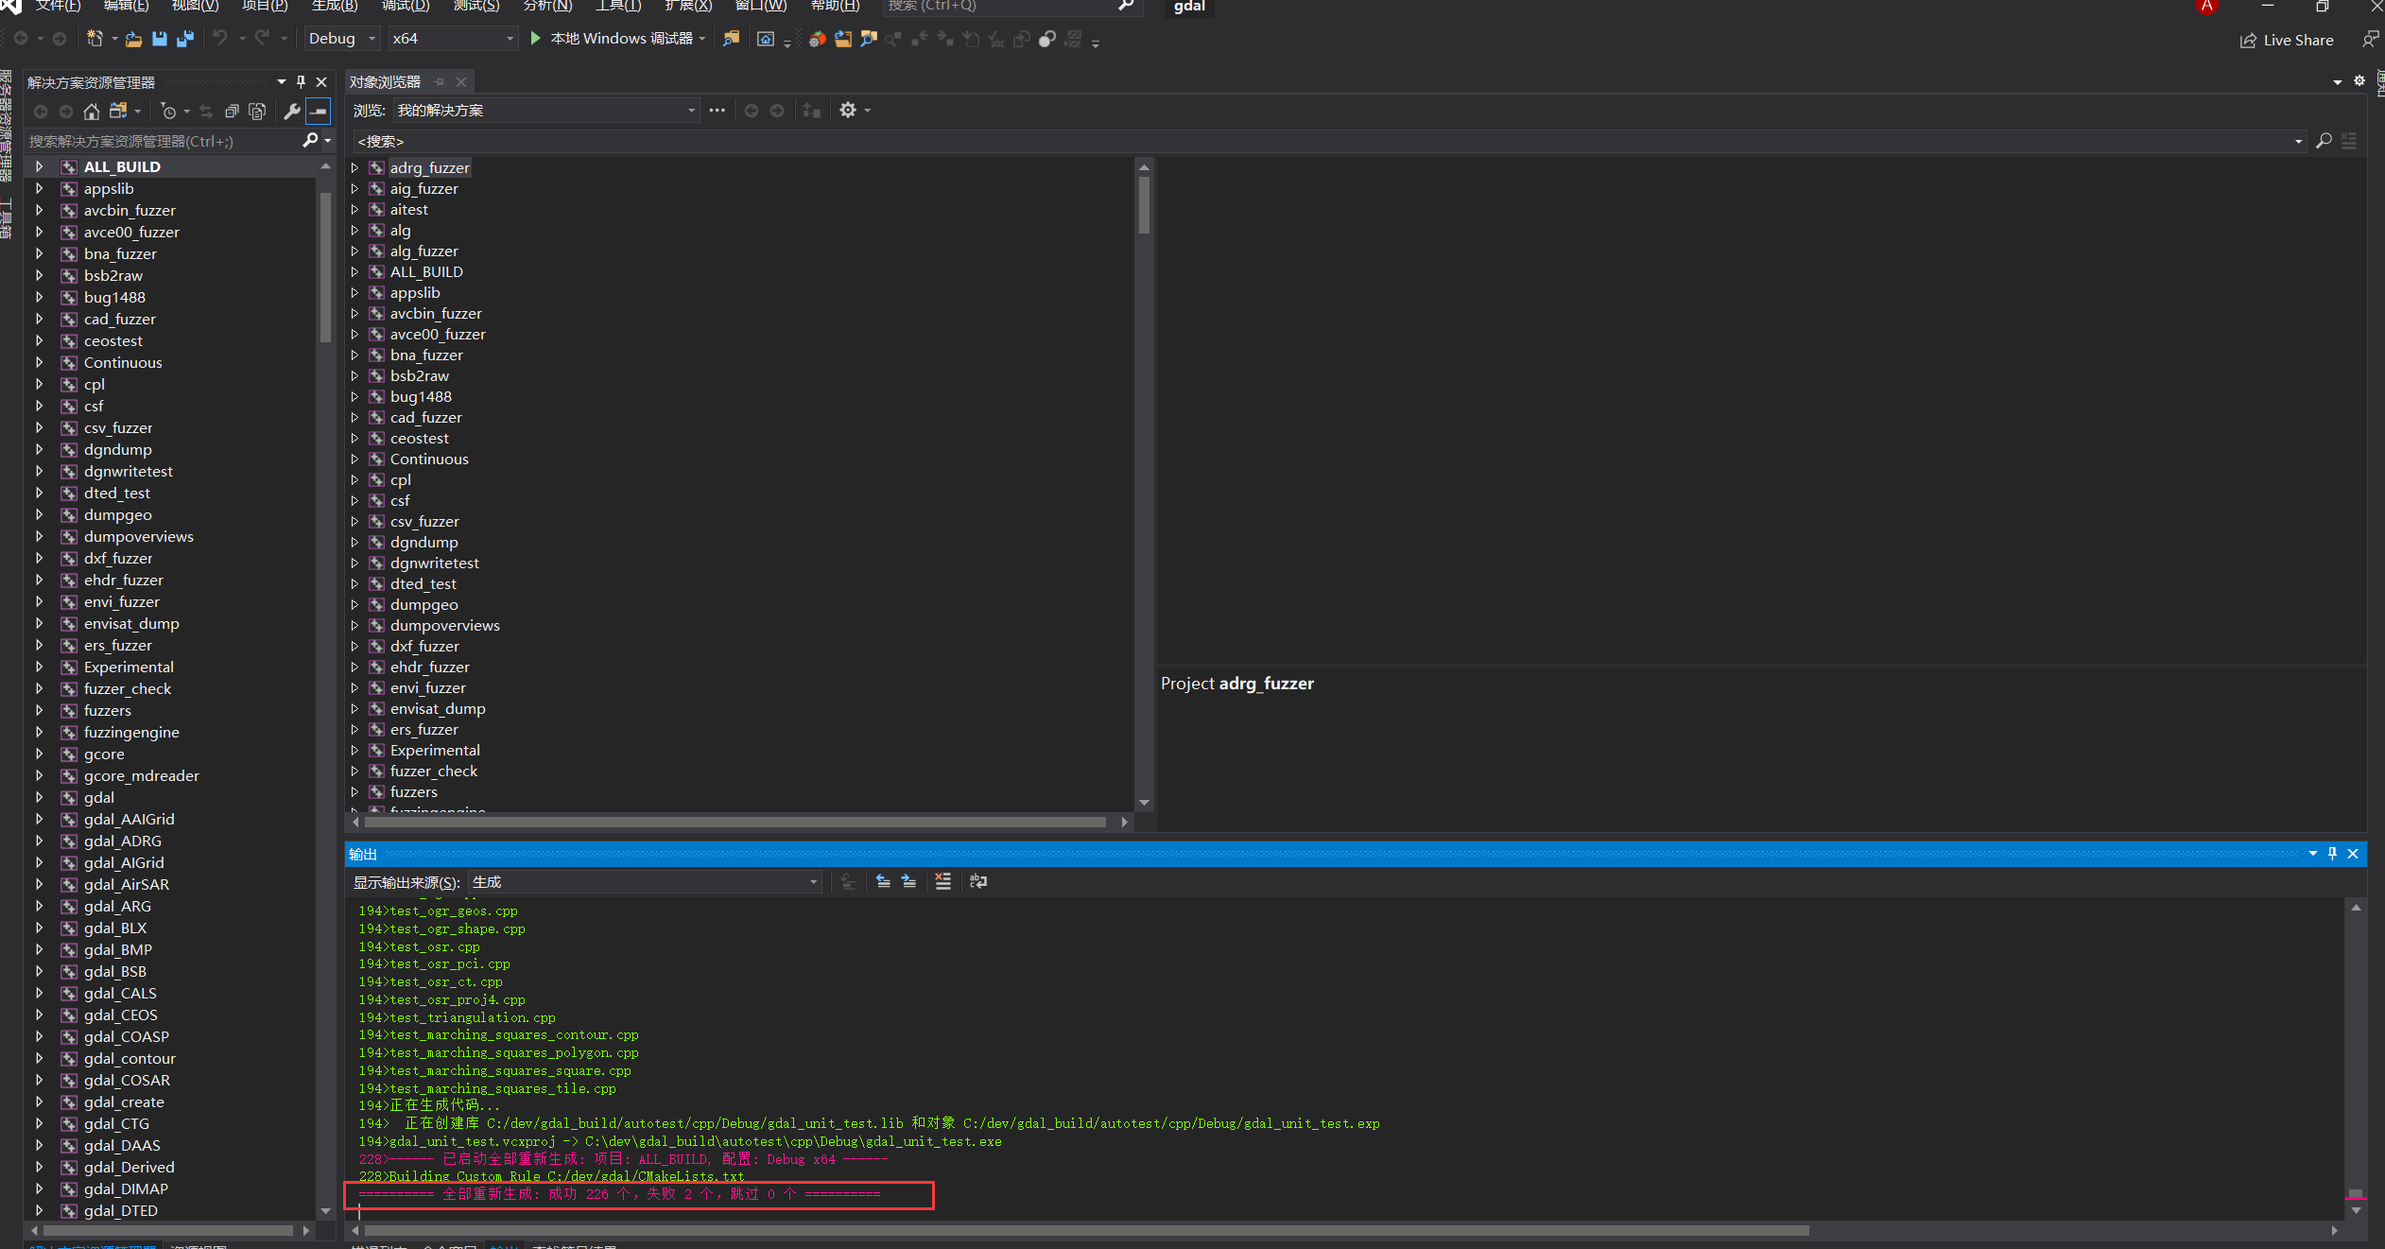Screen dimensions: 2385x1249
Task: Click the Show All Files icon
Action: [257, 112]
